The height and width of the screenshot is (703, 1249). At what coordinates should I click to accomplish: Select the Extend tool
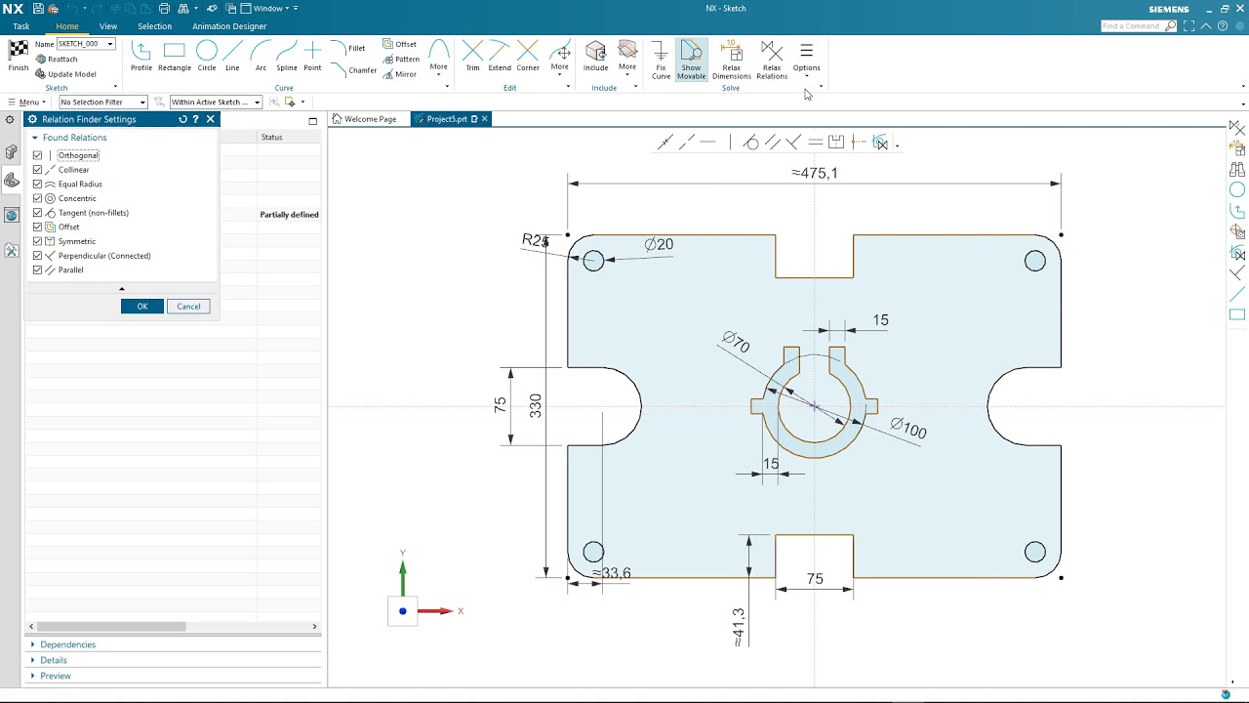pyautogui.click(x=500, y=56)
